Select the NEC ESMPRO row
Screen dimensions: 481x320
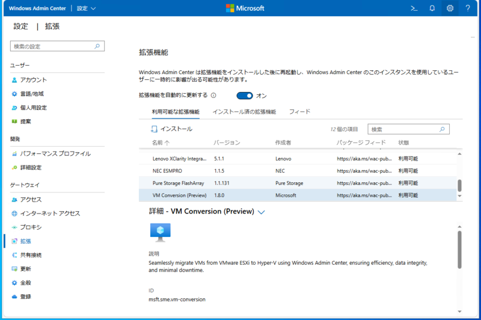[298, 171]
